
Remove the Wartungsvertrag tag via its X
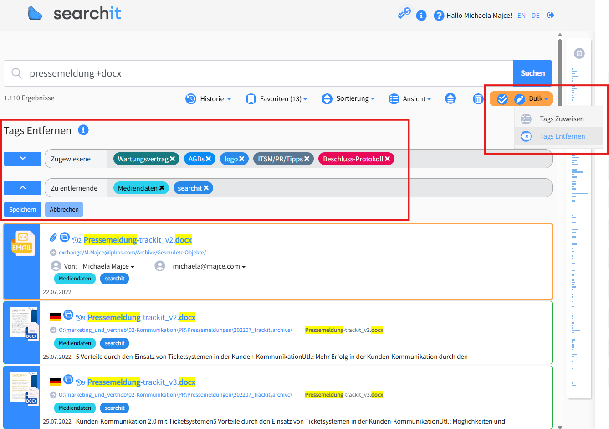pos(173,159)
